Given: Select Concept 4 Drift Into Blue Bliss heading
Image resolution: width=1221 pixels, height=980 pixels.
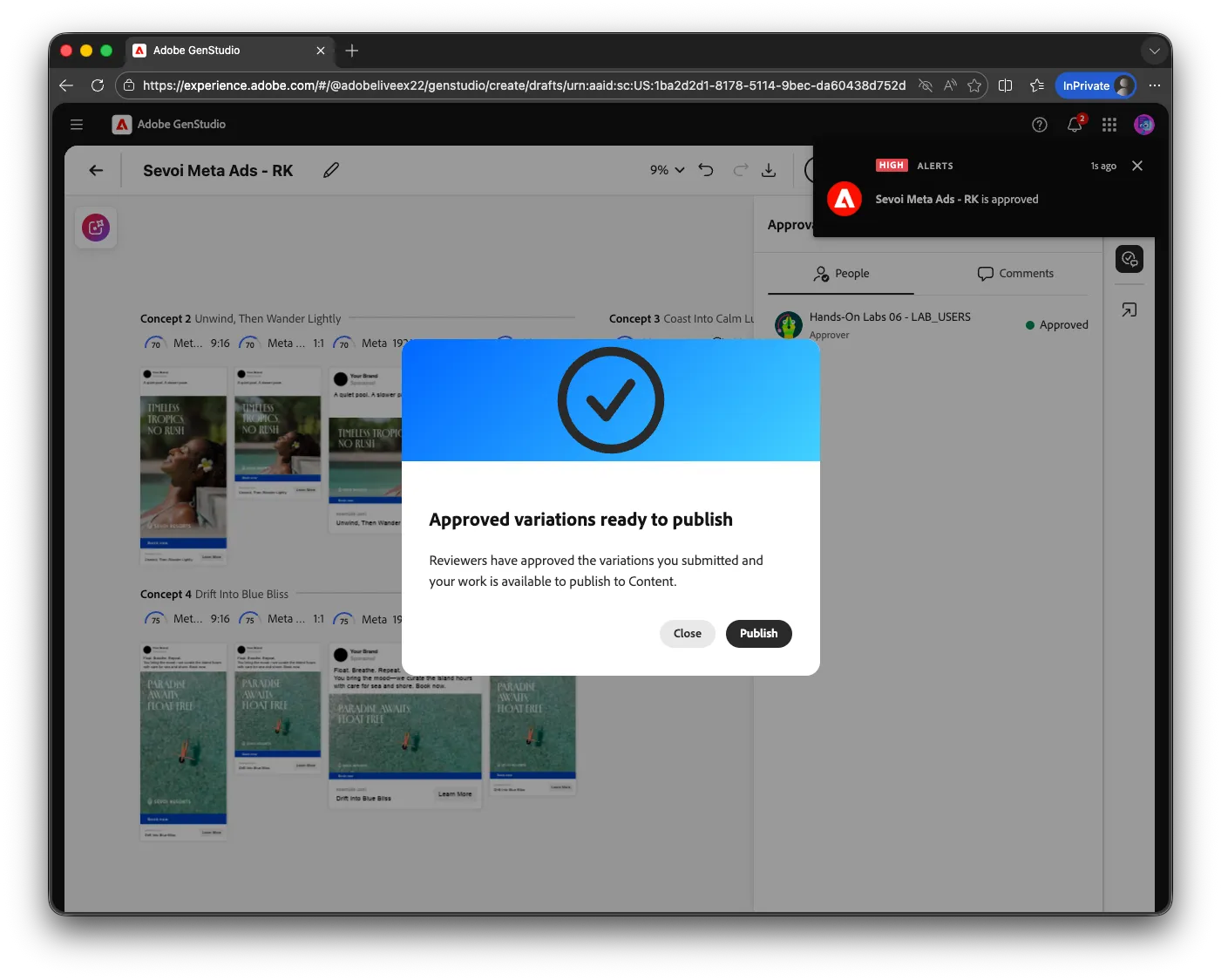Looking at the screenshot, I should pyautogui.click(x=214, y=595).
